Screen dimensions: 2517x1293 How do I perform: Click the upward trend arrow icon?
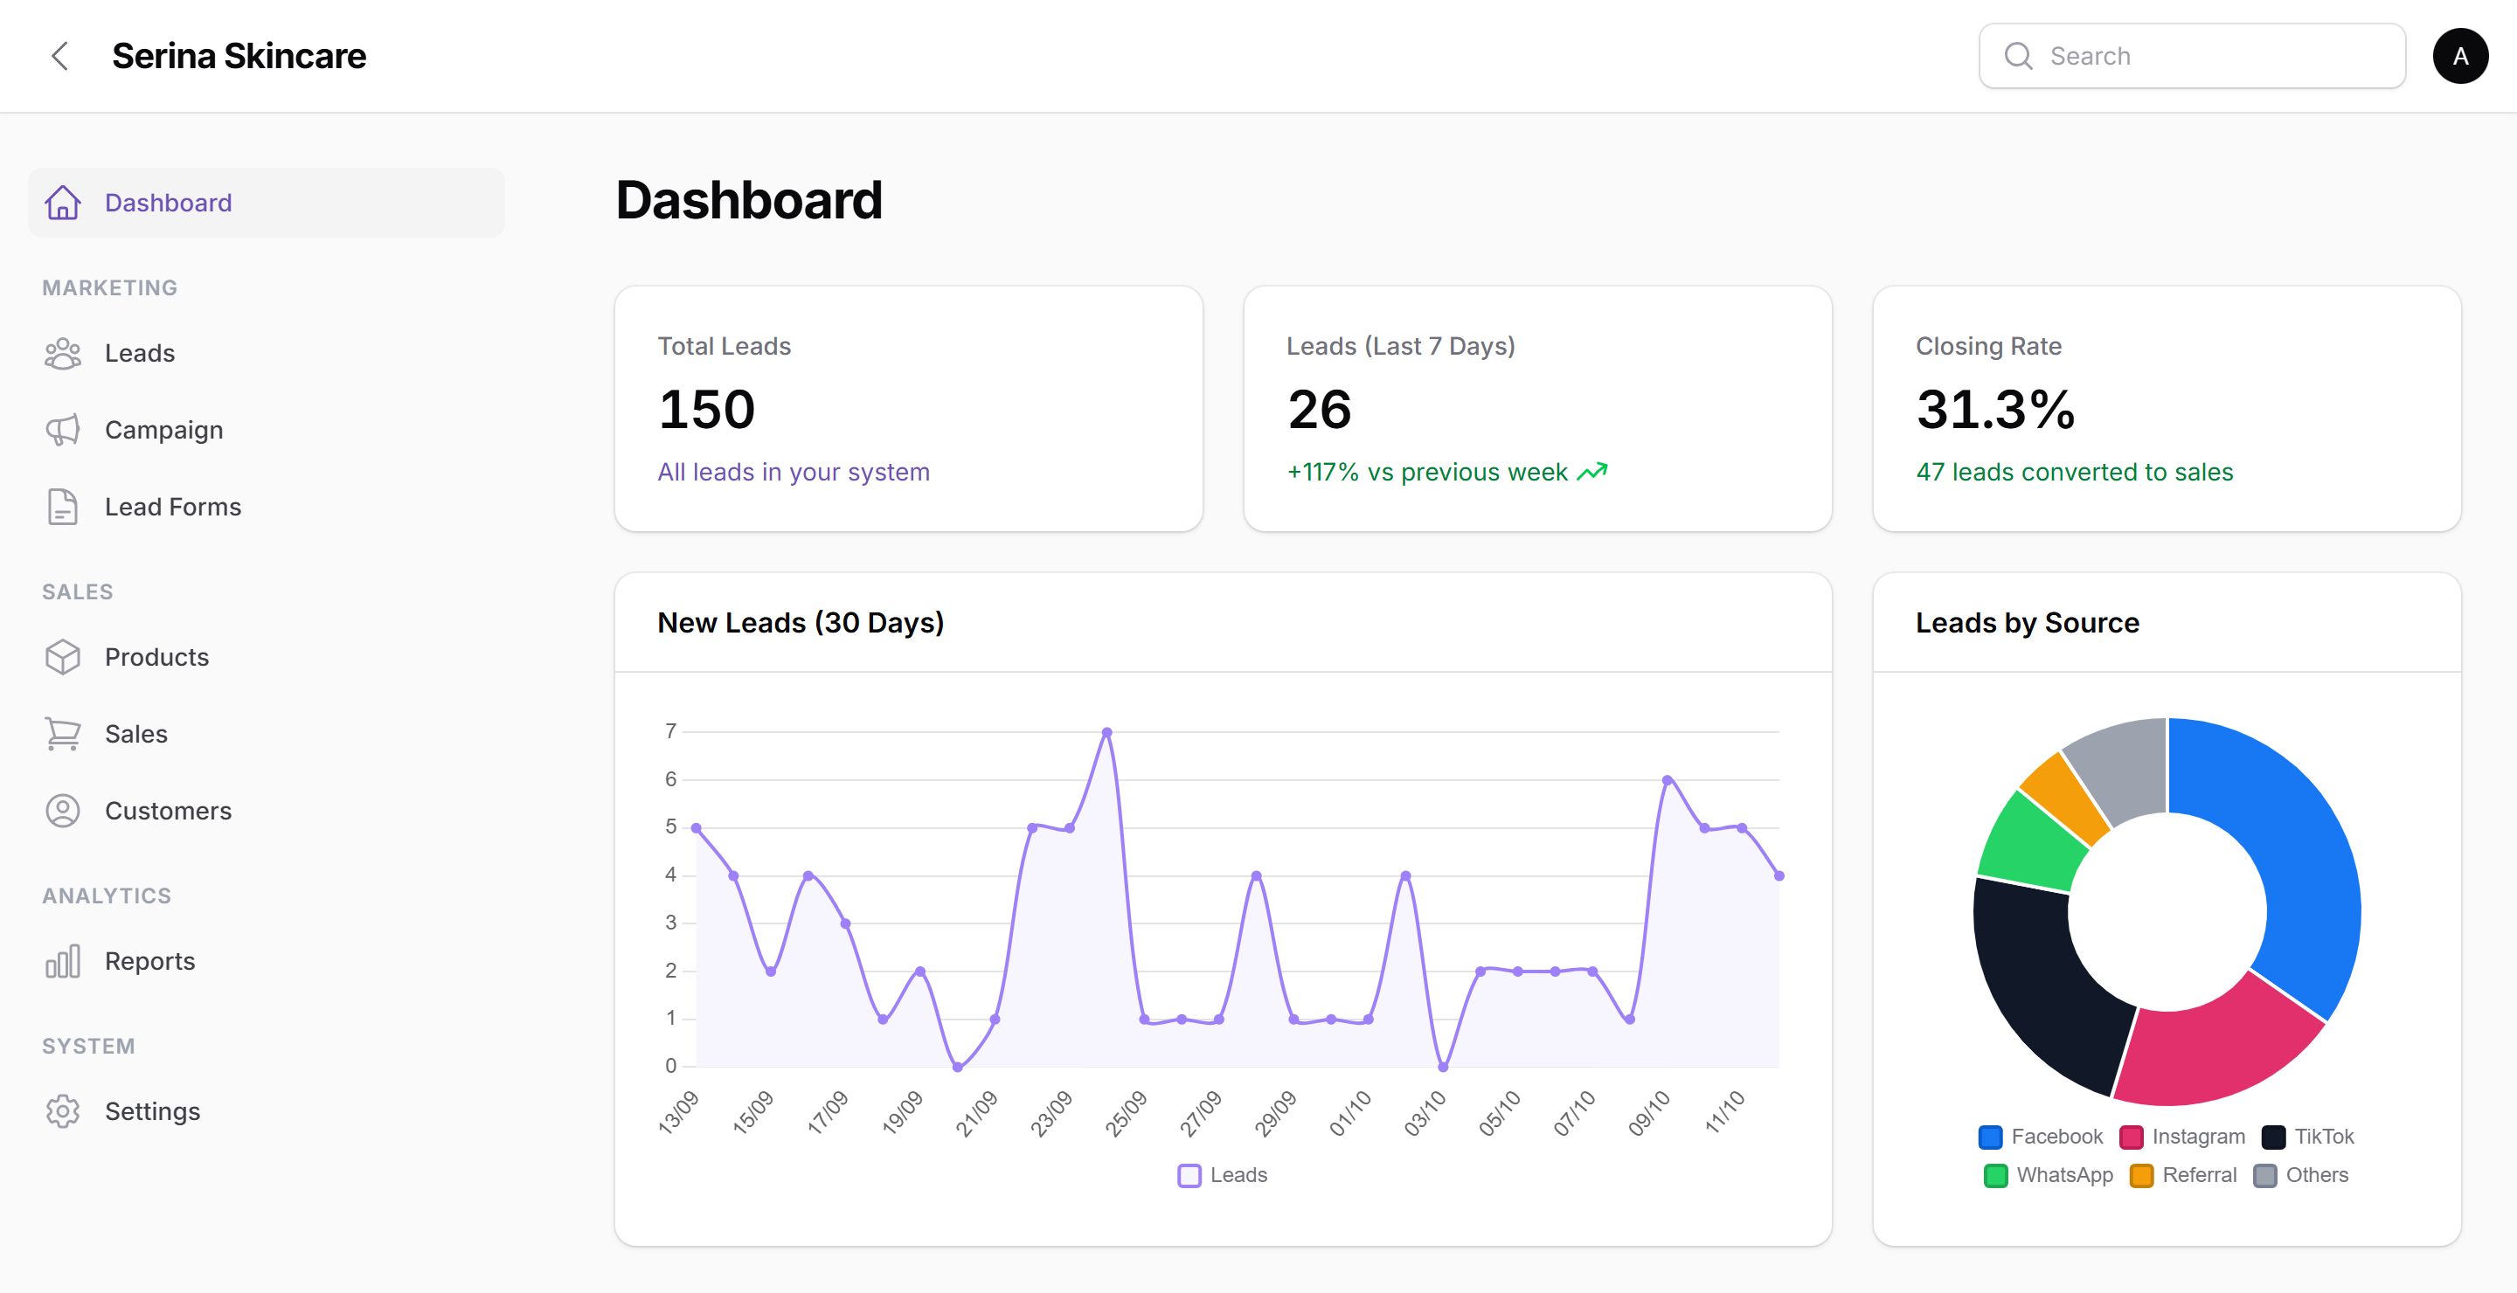(x=1591, y=473)
